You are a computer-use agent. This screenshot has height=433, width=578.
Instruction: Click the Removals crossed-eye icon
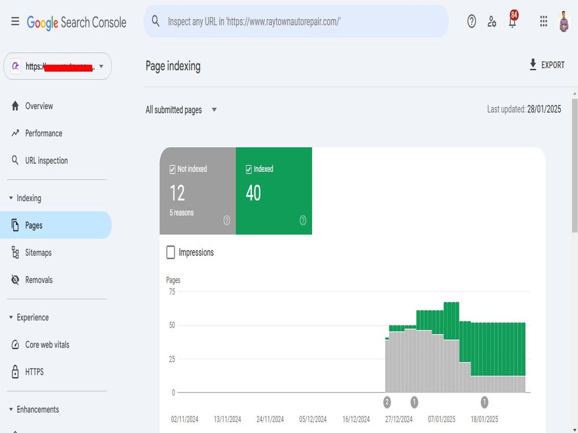(15, 280)
